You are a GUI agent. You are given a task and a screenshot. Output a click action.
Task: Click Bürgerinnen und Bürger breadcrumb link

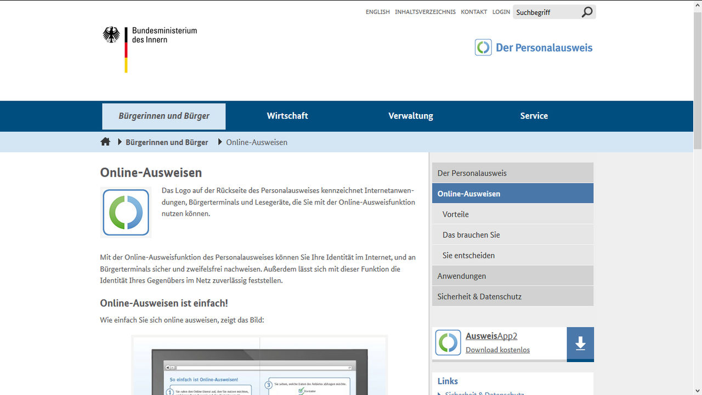point(167,143)
